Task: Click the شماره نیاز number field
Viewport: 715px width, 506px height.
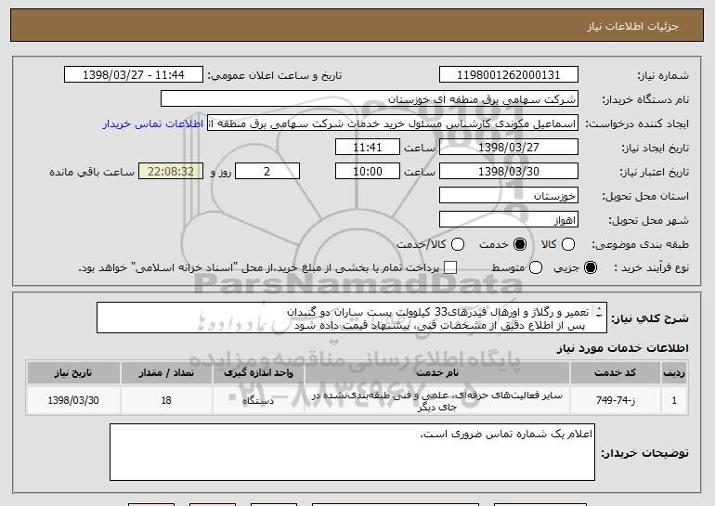Action: pos(507,75)
